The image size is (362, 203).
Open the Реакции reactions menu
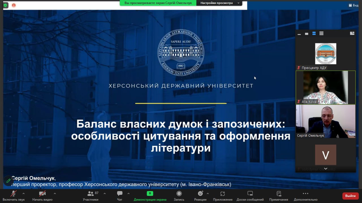[x=200, y=196]
